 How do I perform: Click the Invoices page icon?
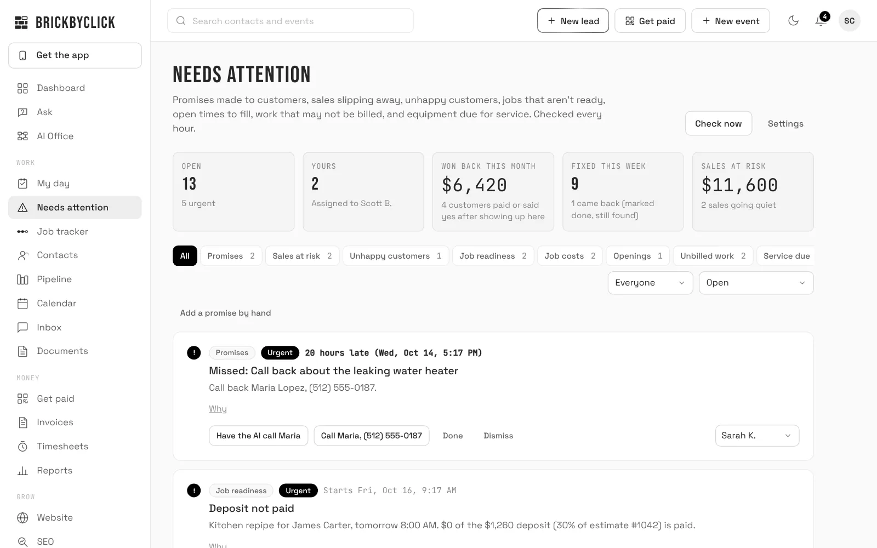(22, 423)
